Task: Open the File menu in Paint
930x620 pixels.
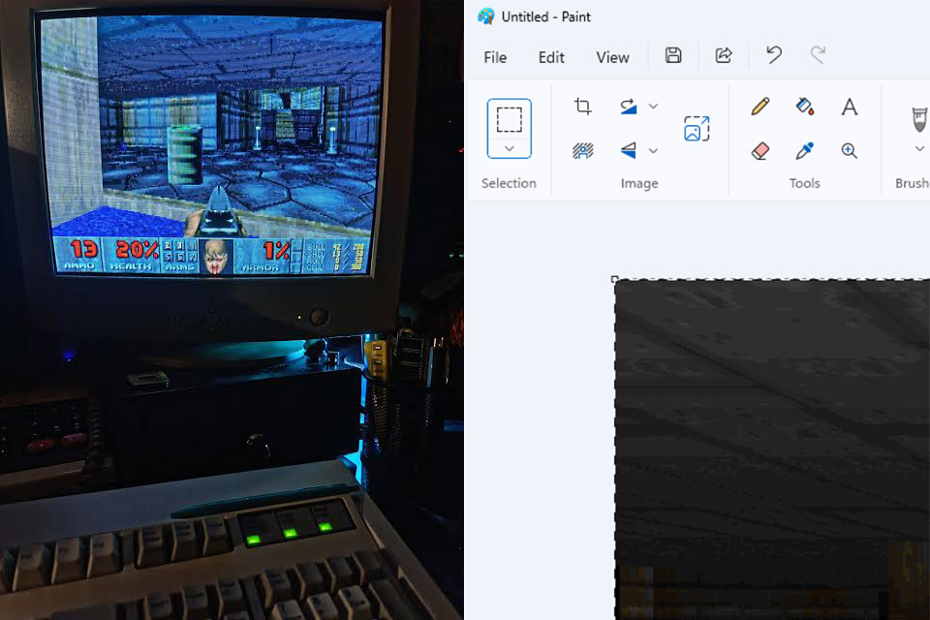Action: [495, 57]
